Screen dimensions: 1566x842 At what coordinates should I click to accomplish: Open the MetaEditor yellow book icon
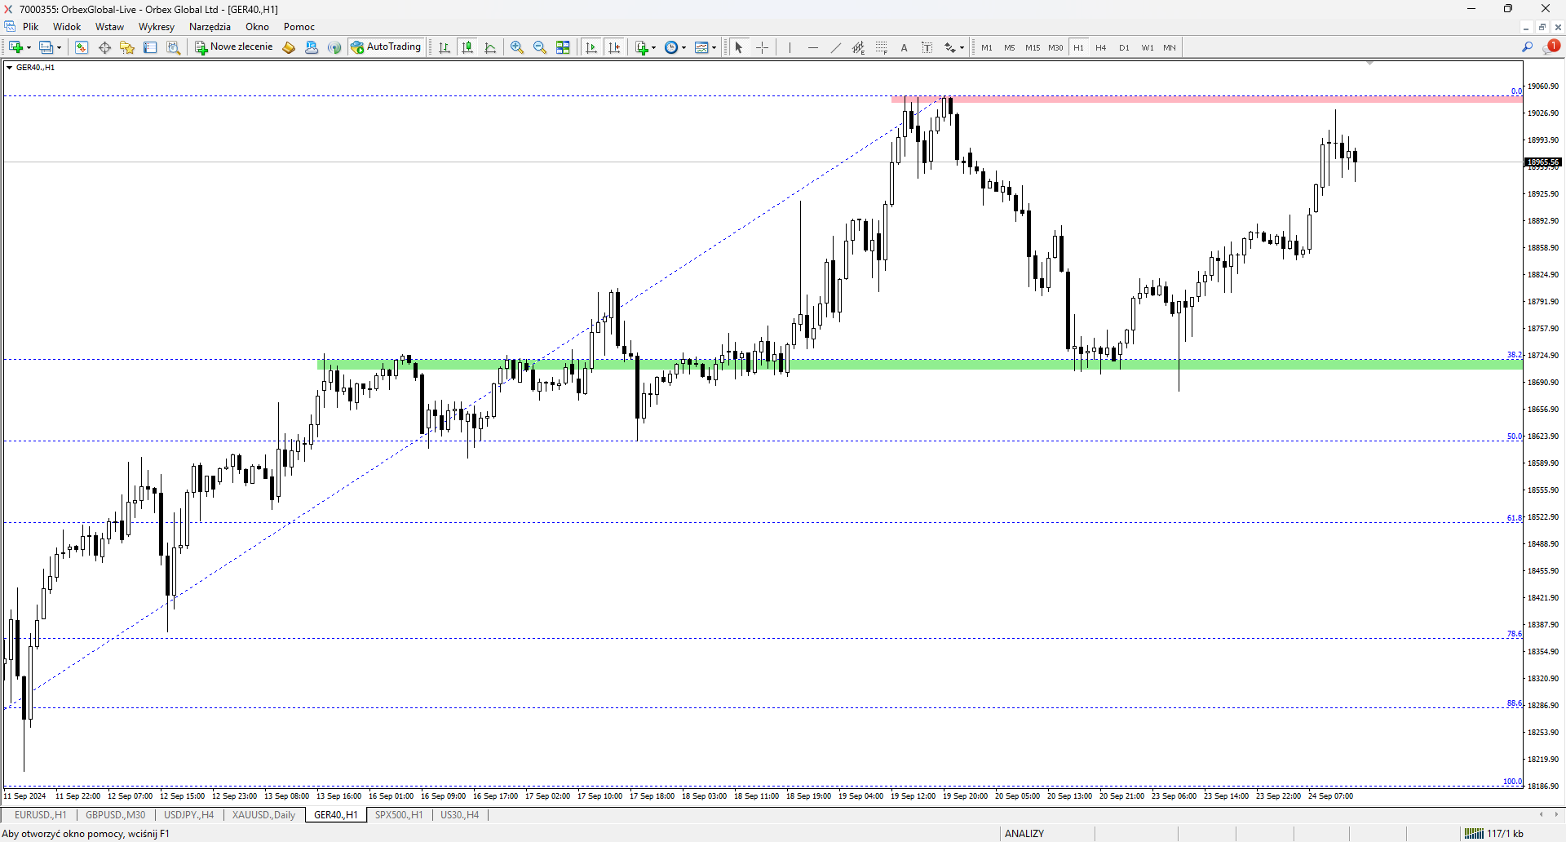289,47
